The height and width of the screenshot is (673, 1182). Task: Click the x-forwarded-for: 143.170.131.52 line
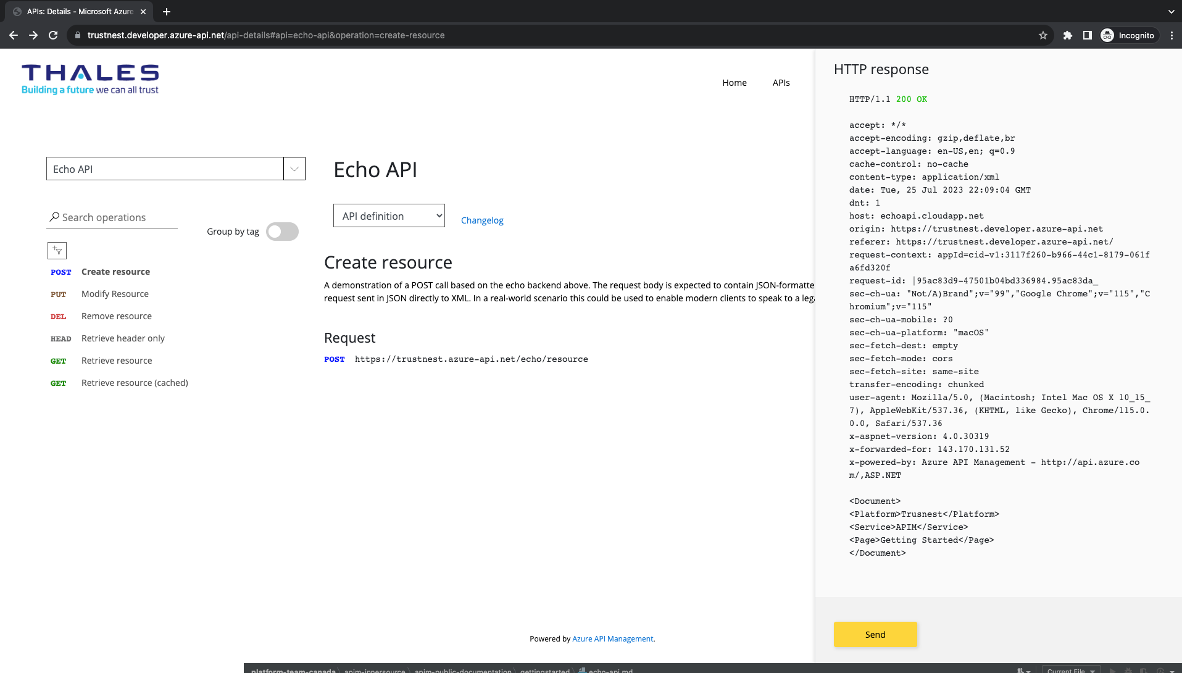tap(930, 449)
